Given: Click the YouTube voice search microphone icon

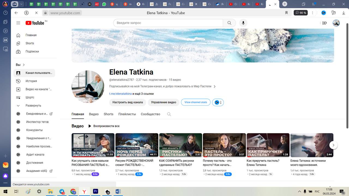Looking at the screenshot, I should click(x=243, y=23).
